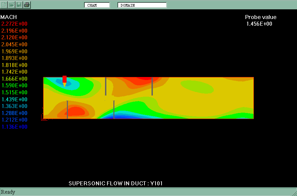Image resolution: width=297 pixels, height=196 pixels.
Task: Click the plot title SUPERSONIC FLOW IN DUCT
Action: [x=115, y=183]
